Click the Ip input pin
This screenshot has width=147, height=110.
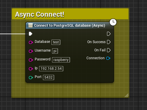tap(31, 69)
